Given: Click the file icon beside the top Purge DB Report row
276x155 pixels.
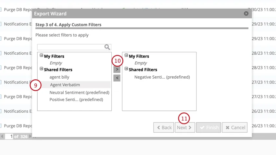Looking at the screenshot, I should [1, 9].
